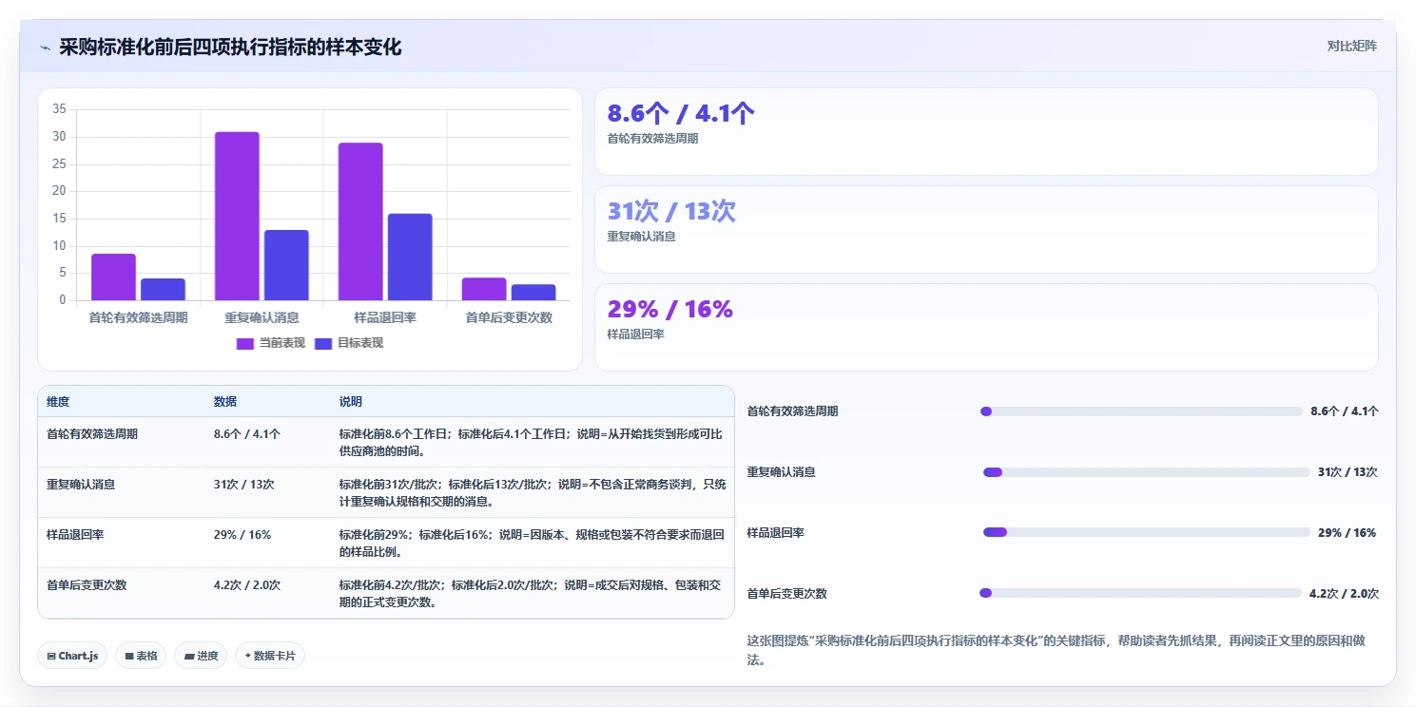Click description starting 标准化前8.6个工作日

tap(532, 442)
